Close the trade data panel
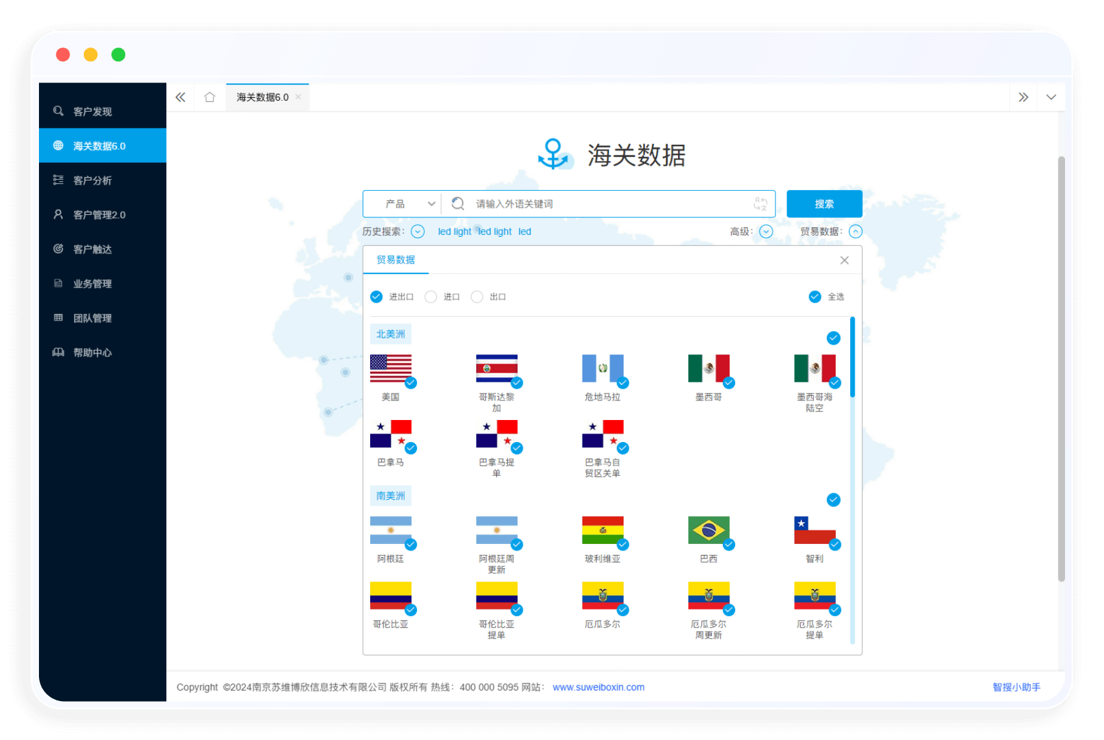 844,260
